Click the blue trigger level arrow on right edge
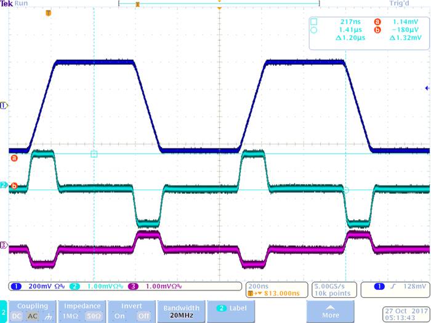Screen dimensions: 431x323 click(x=427, y=89)
